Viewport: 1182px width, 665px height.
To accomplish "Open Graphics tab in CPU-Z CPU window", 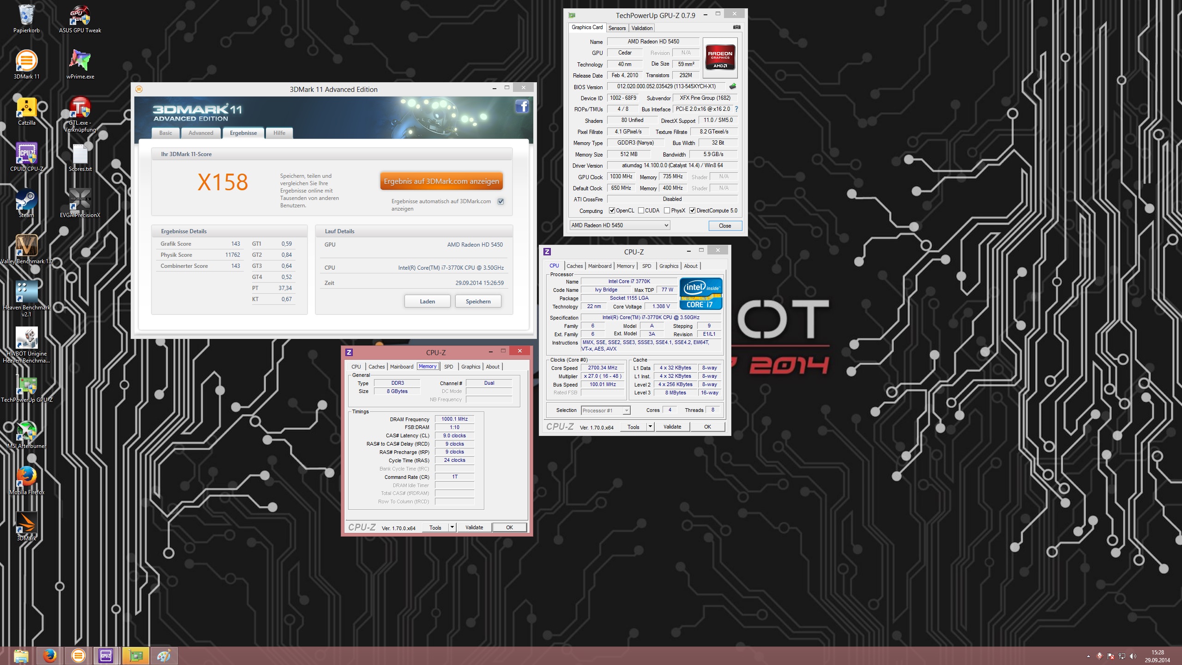I will point(669,266).
